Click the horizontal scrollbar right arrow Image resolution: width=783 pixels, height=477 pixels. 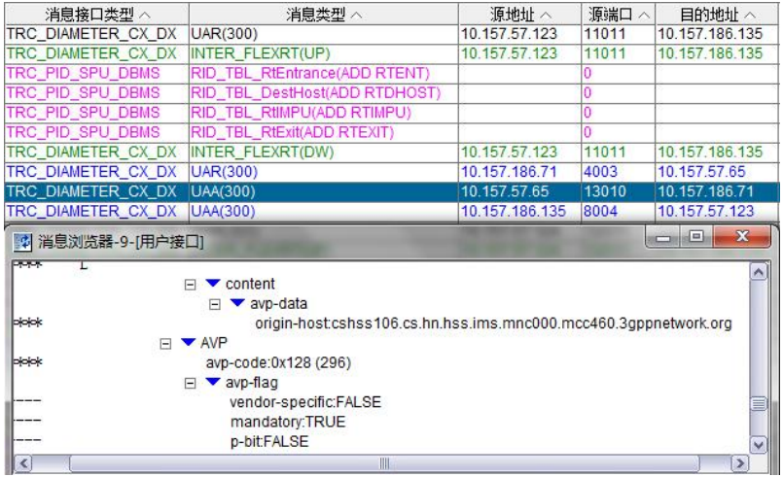coord(740,463)
